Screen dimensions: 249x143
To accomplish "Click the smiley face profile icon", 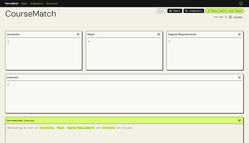I will tap(241, 3).
